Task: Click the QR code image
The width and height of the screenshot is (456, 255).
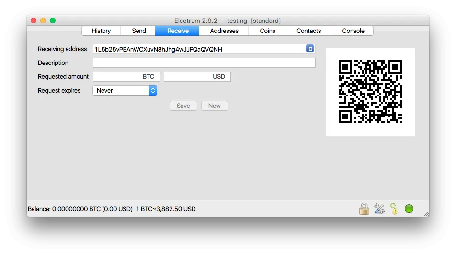Action: [x=370, y=92]
